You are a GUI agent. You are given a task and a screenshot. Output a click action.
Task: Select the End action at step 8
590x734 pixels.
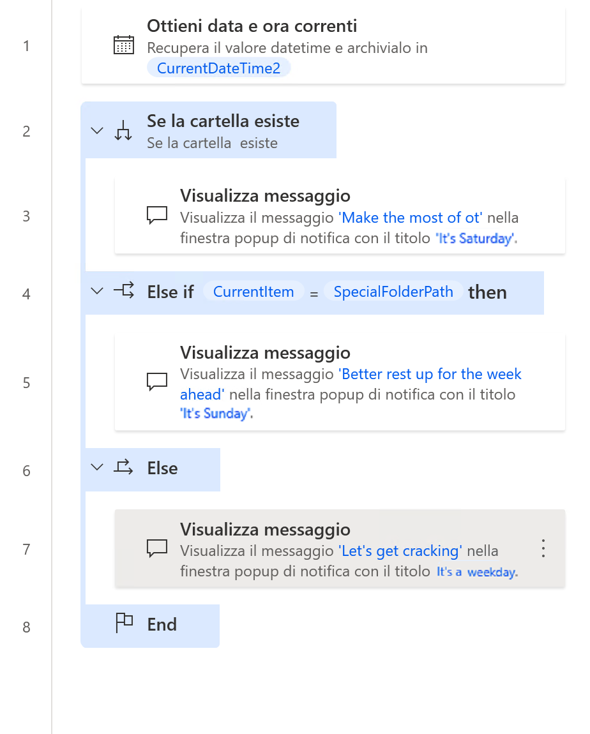[161, 625]
